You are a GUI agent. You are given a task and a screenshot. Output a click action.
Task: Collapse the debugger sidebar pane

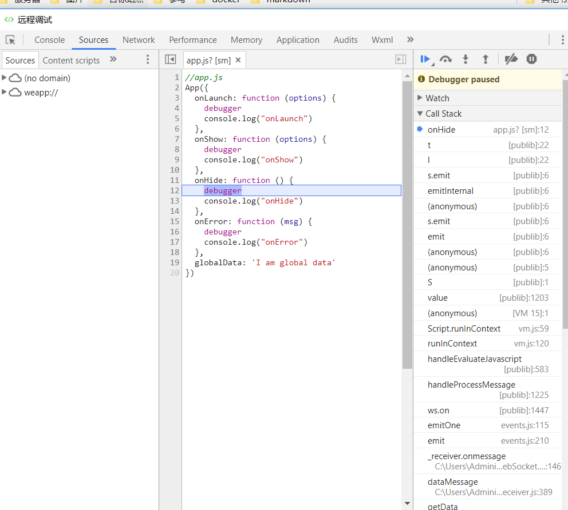point(401,59)
